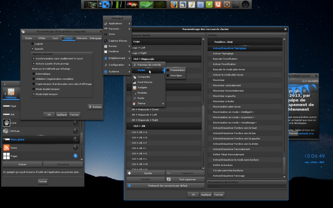Click the green hash icon in shelf
333x208 pixels.
pos(209,4)
